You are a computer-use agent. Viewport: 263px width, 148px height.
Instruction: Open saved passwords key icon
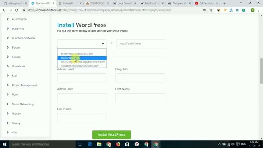point(205,10)
